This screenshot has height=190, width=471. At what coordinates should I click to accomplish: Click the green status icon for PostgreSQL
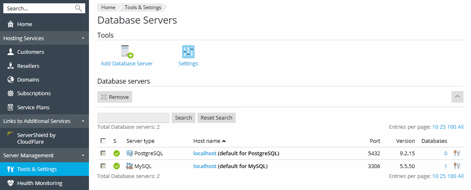coord(116,154)
